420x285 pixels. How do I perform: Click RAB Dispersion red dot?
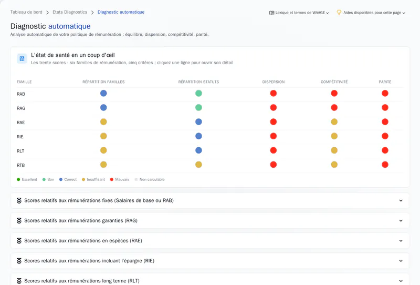pyautogui.click(x=273, y=94)
